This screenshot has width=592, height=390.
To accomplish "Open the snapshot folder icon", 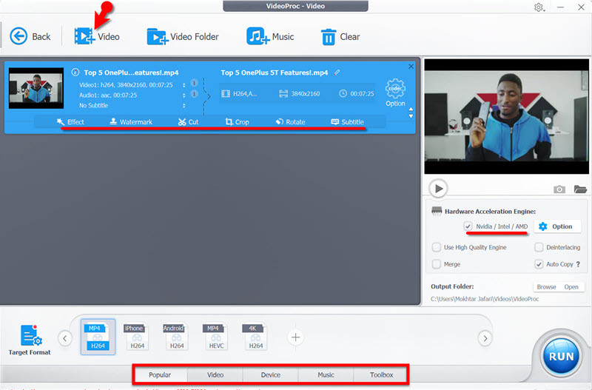I will [580, 189].
